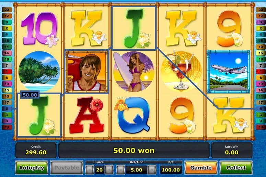This screenshot has height=177, width=266.
Task: Select the red A symbol
Action: tap(86, 115)
